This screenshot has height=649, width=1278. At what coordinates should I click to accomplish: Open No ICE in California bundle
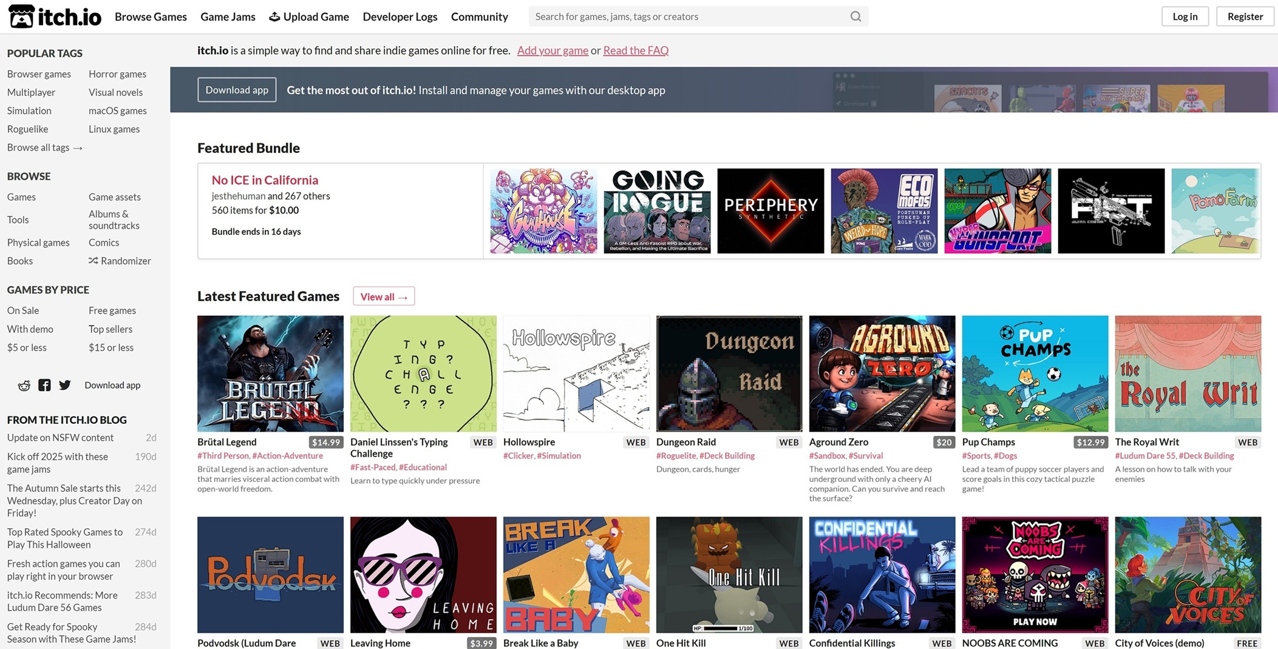[x=265, y=180]
